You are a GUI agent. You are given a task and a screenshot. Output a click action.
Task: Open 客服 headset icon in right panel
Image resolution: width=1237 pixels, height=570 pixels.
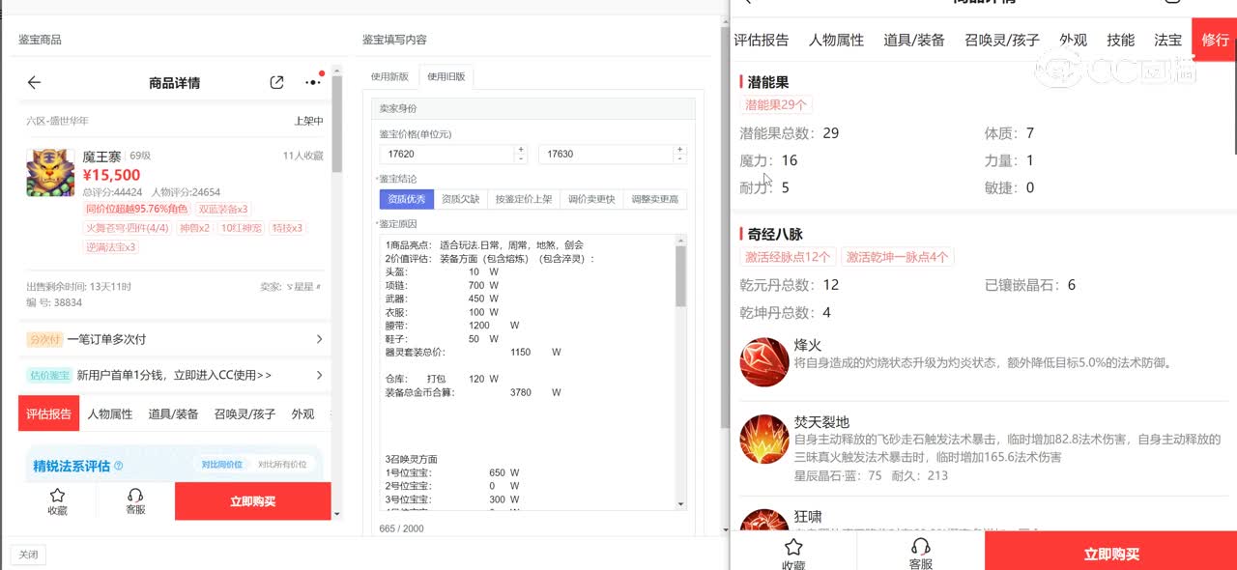[920, 547]
